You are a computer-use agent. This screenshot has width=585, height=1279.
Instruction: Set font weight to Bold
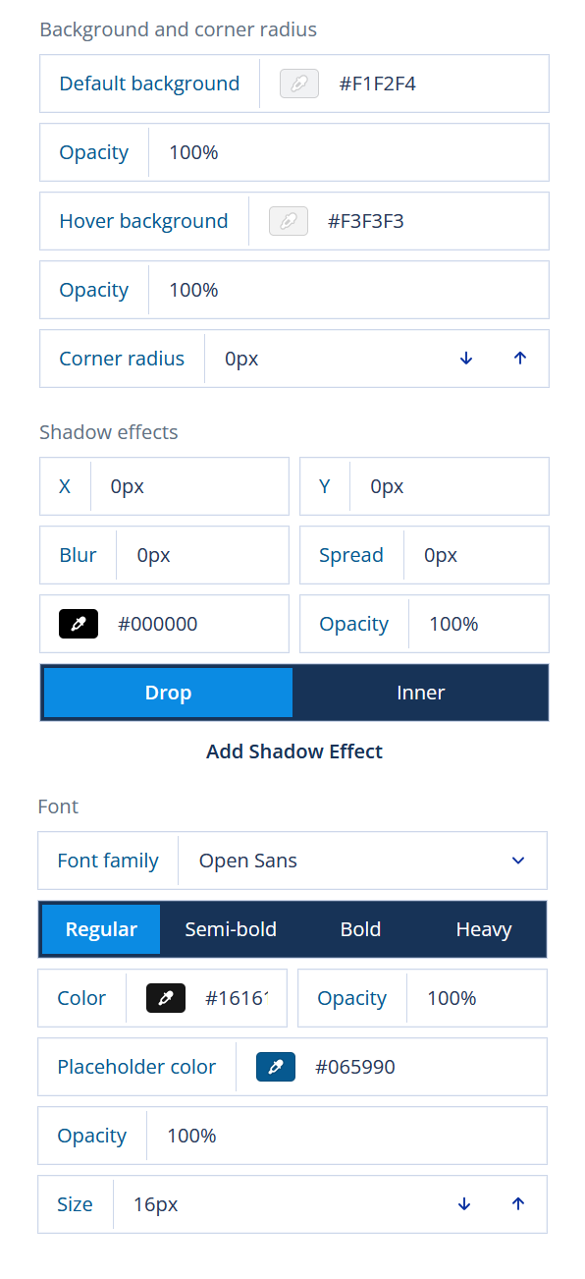[360, 929]
